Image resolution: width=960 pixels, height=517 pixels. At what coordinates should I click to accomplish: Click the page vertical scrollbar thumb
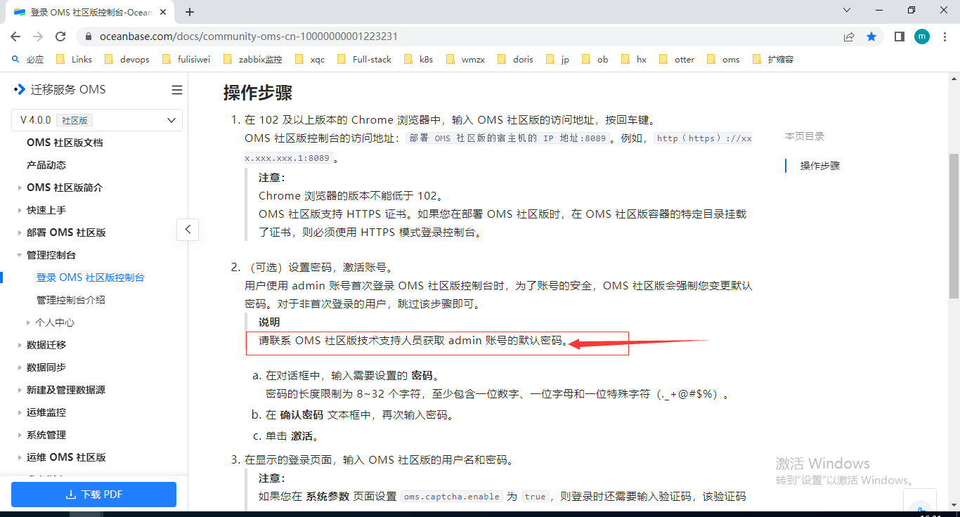(954, 226)
